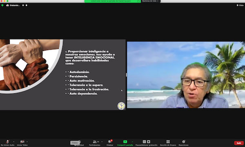Viewport: 245px width, 147px height.
Task: Expand the arrow next to Participantes
Action: [102, 142]
